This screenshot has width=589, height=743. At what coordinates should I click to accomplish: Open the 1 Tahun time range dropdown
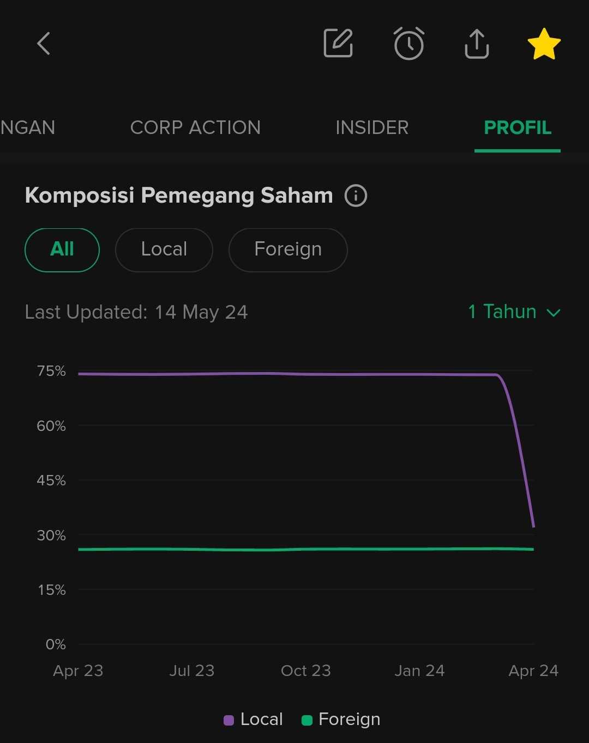tap(501, 312)
